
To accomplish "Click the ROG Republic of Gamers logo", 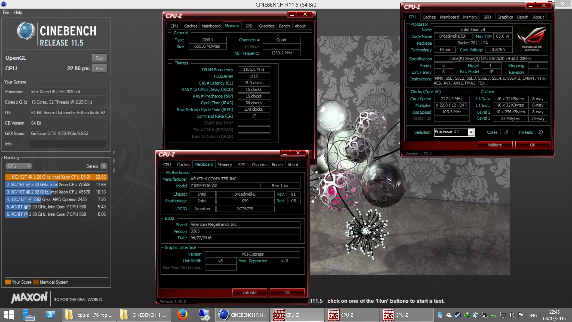I will point(532,39).
